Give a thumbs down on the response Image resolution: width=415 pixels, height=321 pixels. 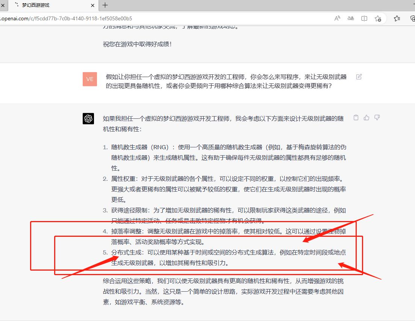click(x=377, y=118)
